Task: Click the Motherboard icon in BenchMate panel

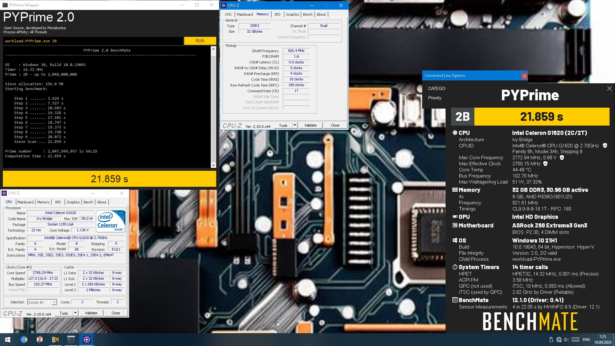Action: pyautogui.click(x=455, y=226)
